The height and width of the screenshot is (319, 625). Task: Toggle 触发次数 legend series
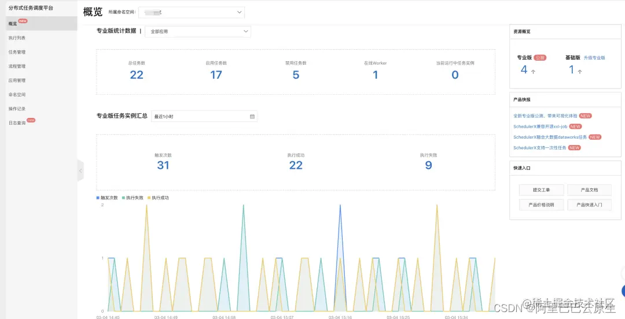107,198
